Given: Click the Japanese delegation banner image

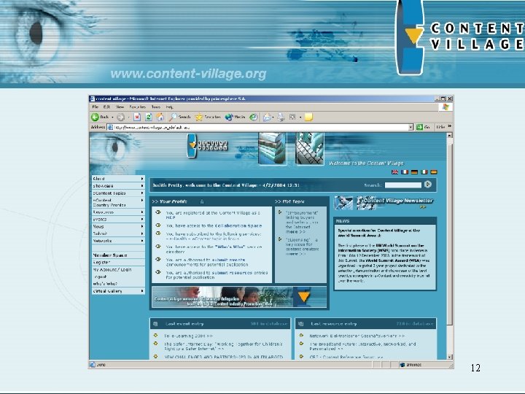Looking at the screenshot, I should (x=239, y=297).
